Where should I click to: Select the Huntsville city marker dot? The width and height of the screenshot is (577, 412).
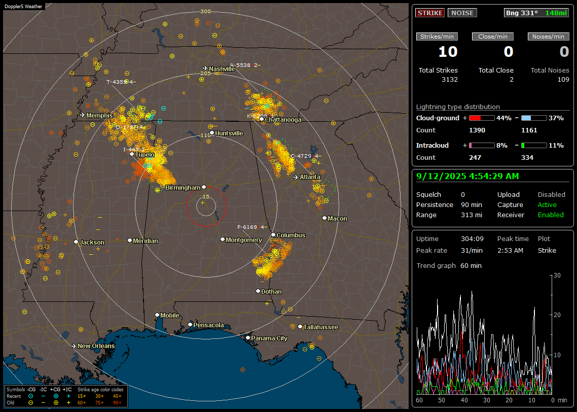click(212, 133)
